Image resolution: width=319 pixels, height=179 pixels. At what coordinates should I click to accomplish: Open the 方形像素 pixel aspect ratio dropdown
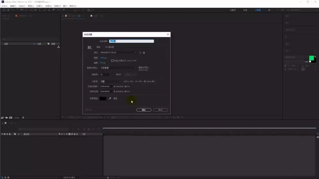tap(118, 68)
